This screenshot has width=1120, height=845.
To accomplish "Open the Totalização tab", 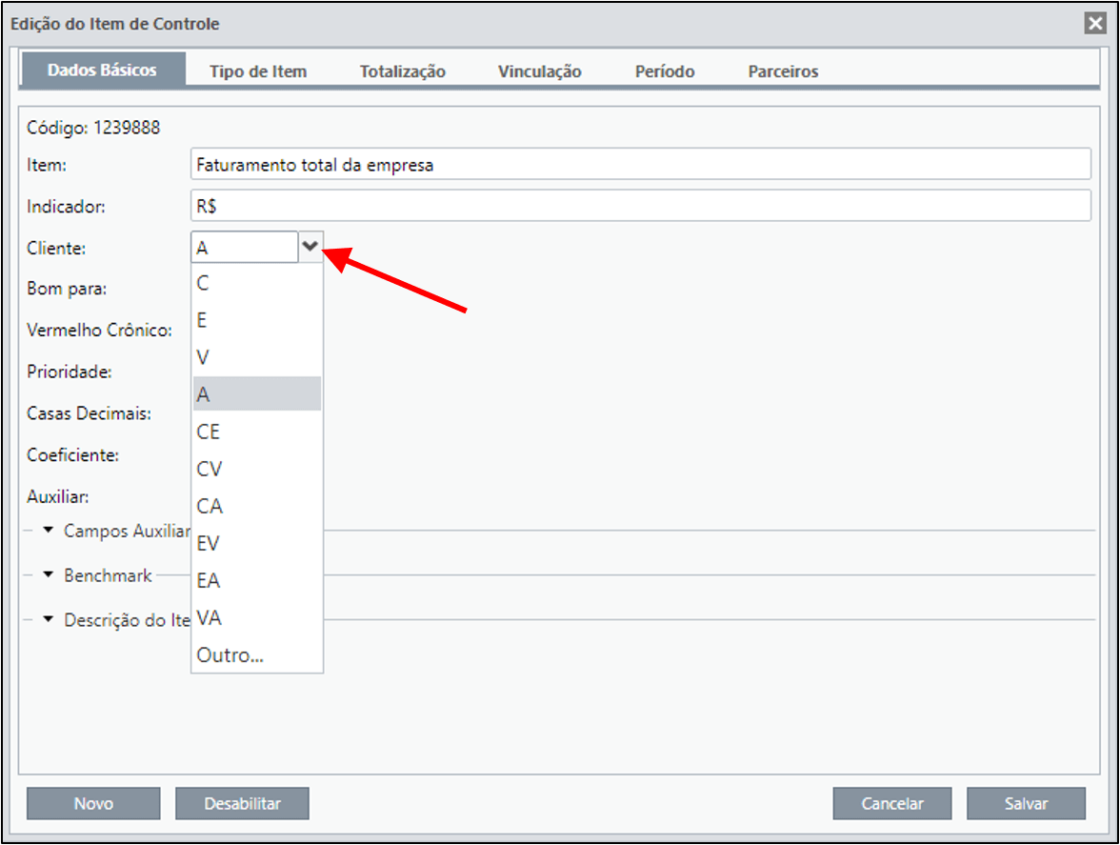I will point(402,71).
